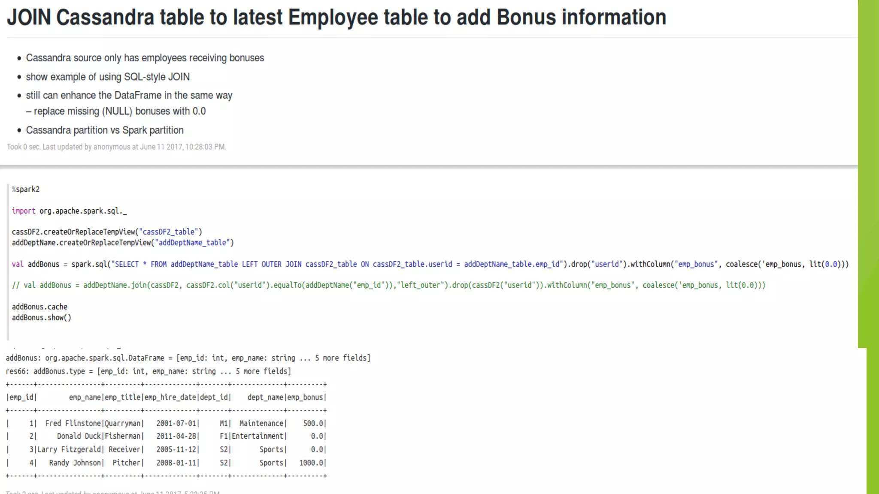The height and width of the screenshot is (494, 879).
Task: Click the bullet about Cassandra source bonuses
Action: 145,58
